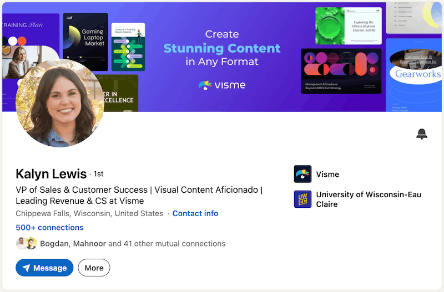Open mutual connections with Bogdan, Mahnoor
Viewport: 444px width, 292px height.
[133, 244]
